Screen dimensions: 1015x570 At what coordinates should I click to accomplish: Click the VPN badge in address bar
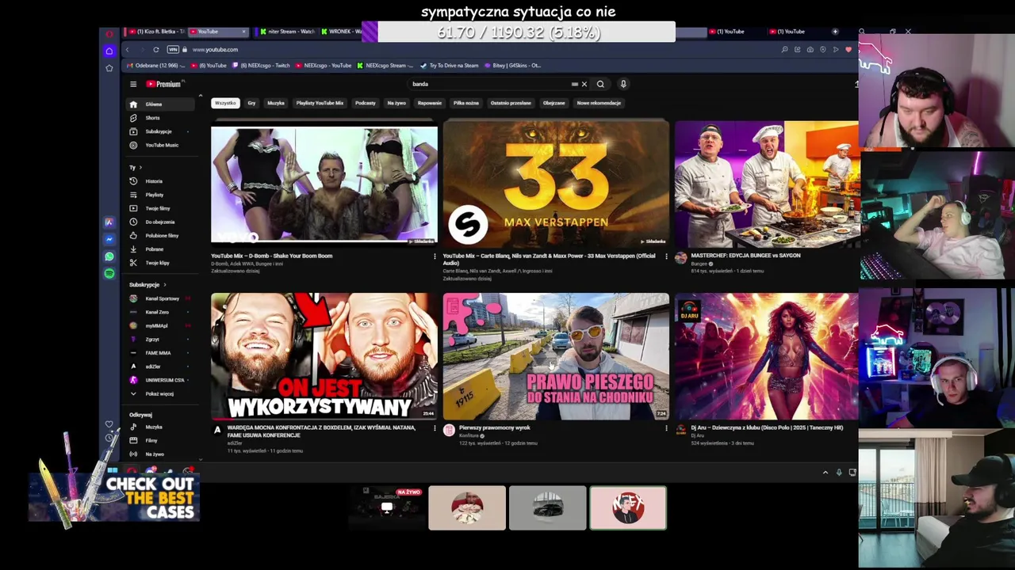pos(173,50)
